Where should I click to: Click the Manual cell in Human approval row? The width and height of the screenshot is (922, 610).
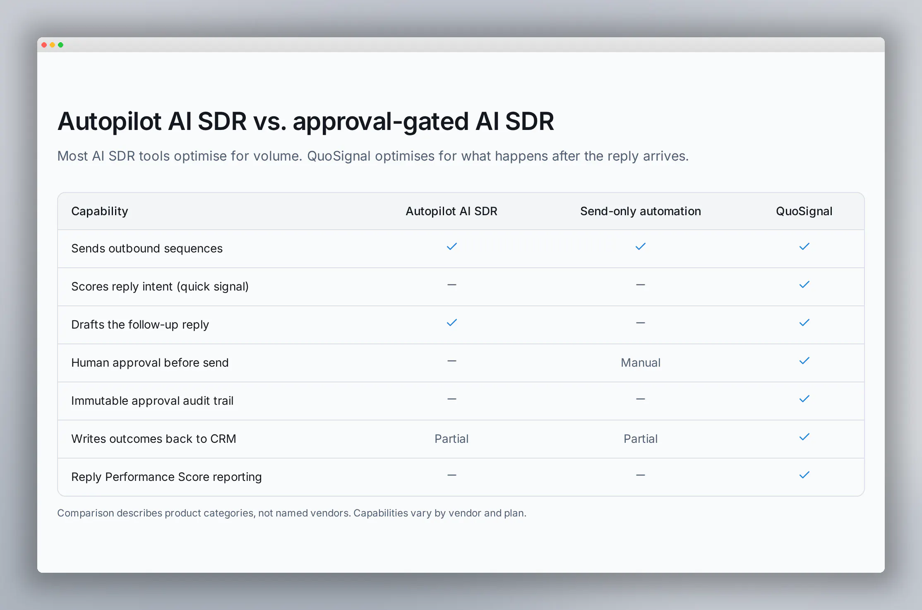640,363
